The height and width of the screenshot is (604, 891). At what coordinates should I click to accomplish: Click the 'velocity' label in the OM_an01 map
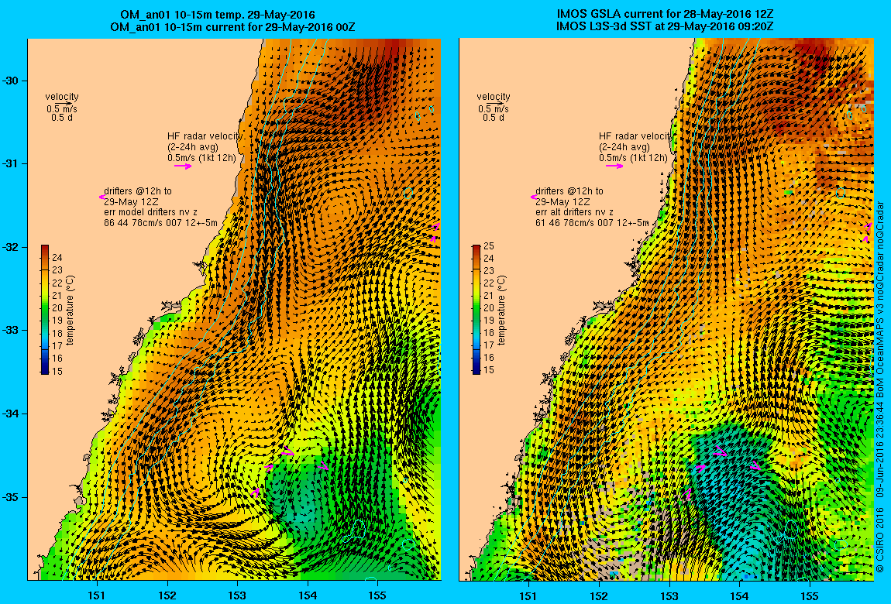point(62,97)
